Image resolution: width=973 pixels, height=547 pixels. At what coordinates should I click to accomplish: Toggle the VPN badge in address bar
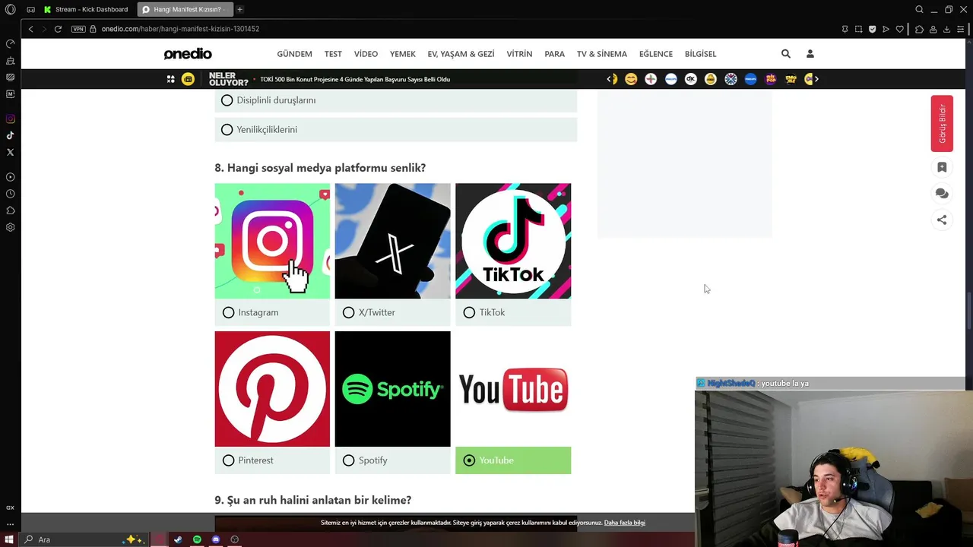pyautogui.click(x=78, y=29)
